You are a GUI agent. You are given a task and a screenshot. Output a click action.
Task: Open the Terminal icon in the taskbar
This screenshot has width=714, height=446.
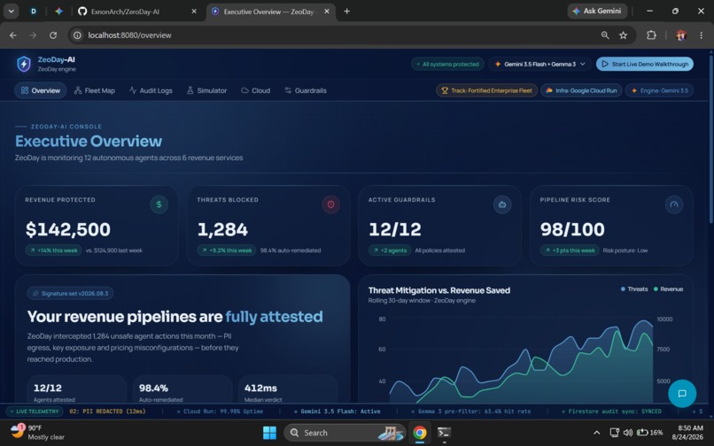point(444,433)
